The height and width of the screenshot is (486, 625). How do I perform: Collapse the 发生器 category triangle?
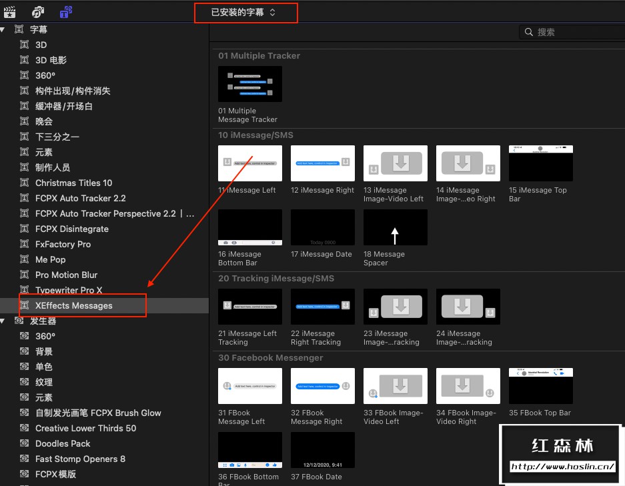click(3, 321)
